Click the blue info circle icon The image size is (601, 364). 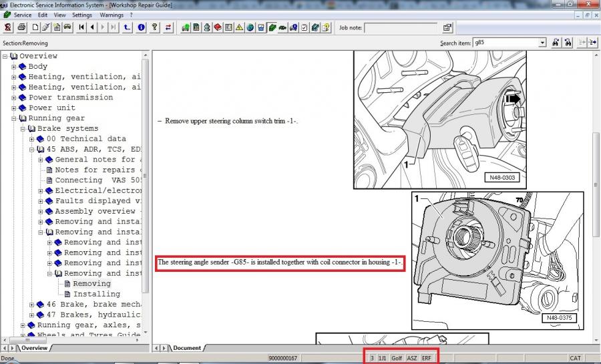(141, 27)
